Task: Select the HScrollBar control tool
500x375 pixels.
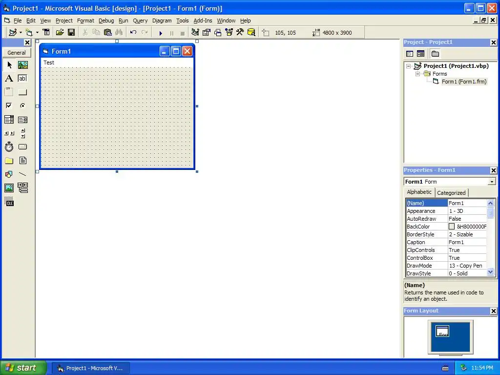Action: coord(9,133)
